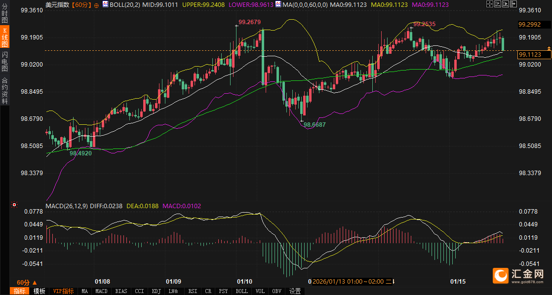Screen dimensions: 552x295
Task: Select the 模板 tab at the bottom
Action: [x=39, y=291]
